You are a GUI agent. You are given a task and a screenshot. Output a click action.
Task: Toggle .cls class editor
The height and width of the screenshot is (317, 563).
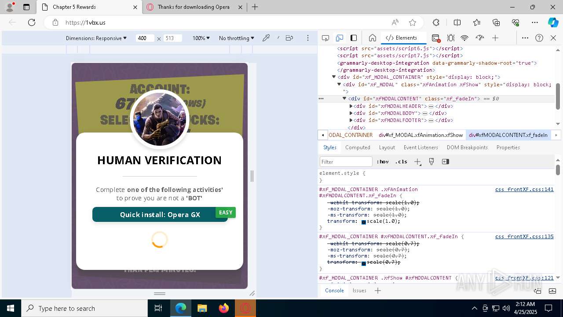(401, 162)
